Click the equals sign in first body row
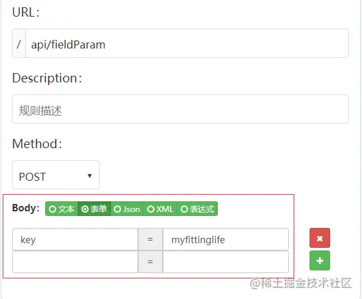Image resolution: width=362 pixels, height=299 pixels. (x=150, y=239)
